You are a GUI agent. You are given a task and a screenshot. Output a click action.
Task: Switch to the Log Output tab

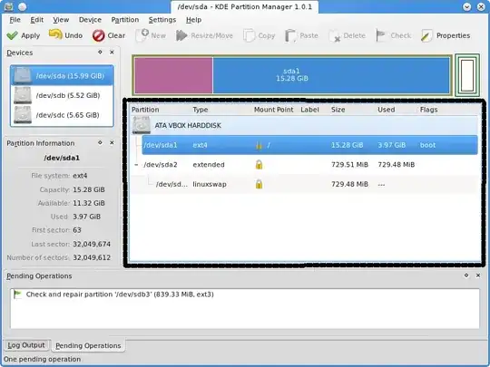(26, 345)
